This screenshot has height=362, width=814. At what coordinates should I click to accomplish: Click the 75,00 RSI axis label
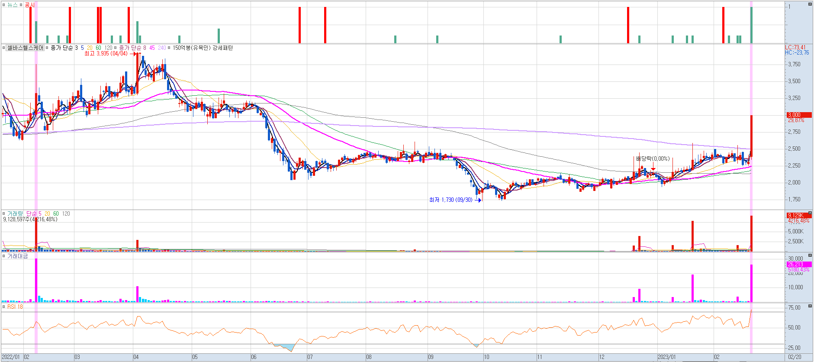(794, 307)
